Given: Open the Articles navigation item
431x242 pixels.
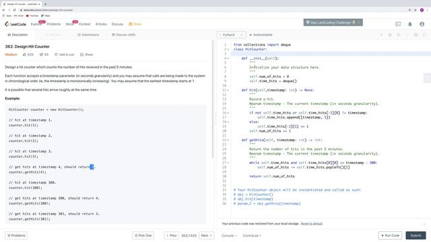Looking at the screenshot, I should [101, 24].
